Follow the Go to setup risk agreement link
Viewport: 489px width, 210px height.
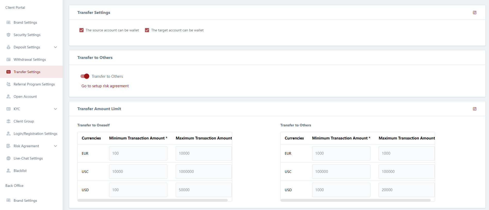click(x=105, y=86)
